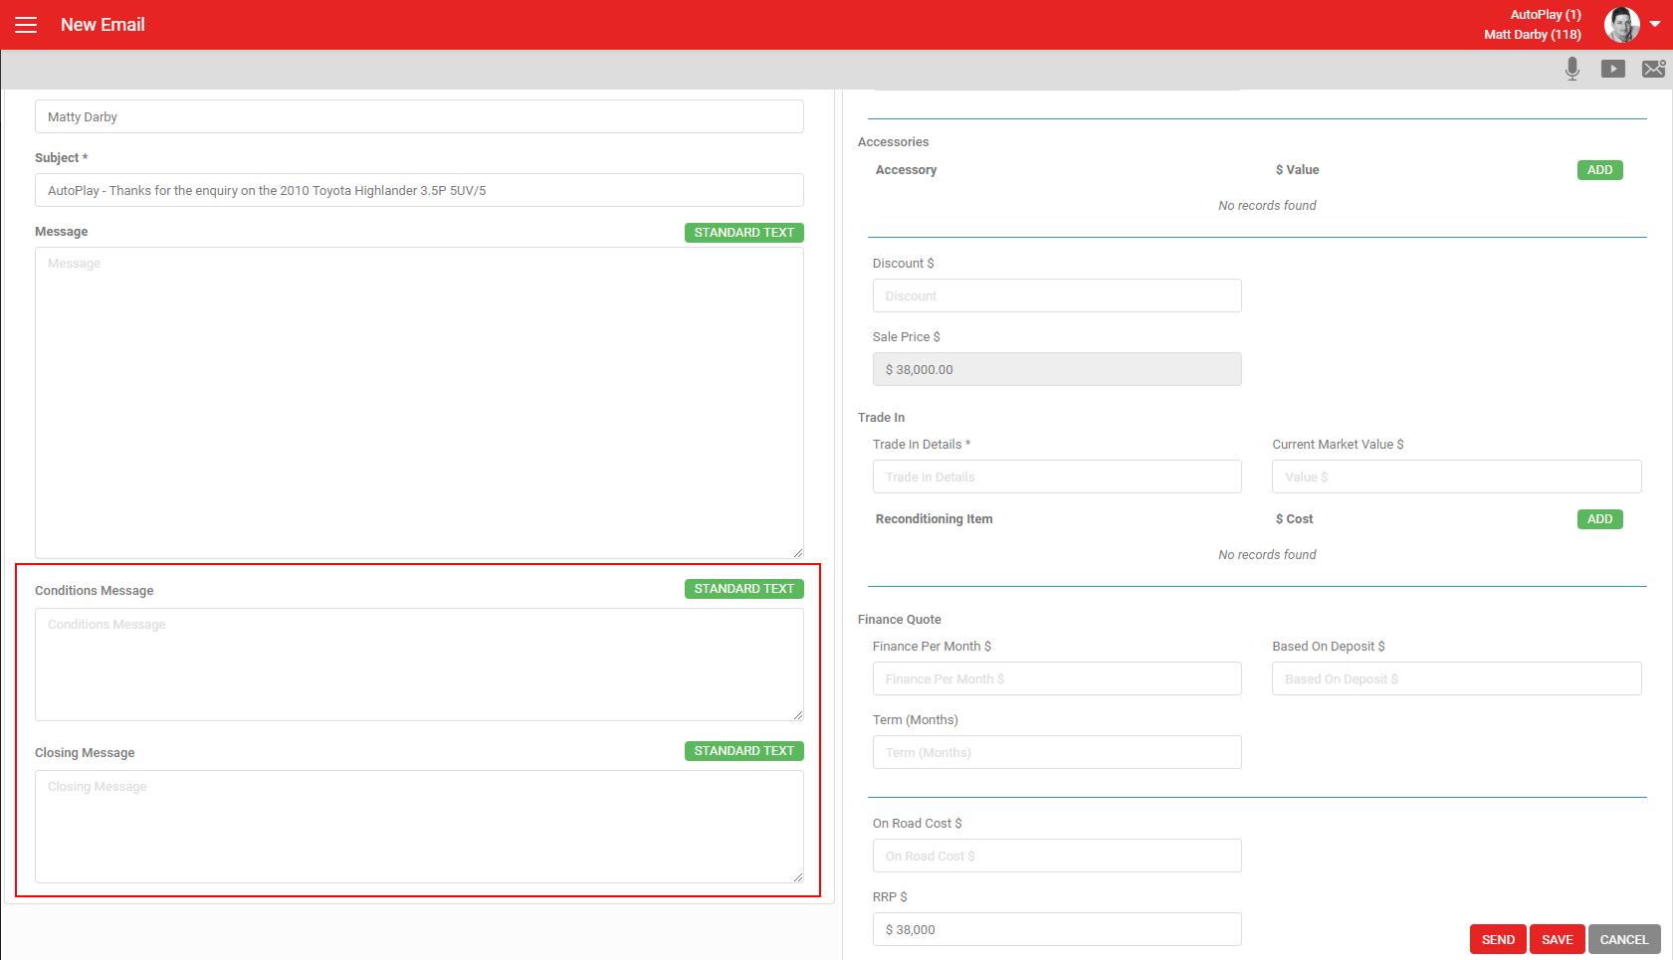Click the 'Based On Deposit $' label
The height and width of the screenshot is (960, 1673).
click(1328, 647)
